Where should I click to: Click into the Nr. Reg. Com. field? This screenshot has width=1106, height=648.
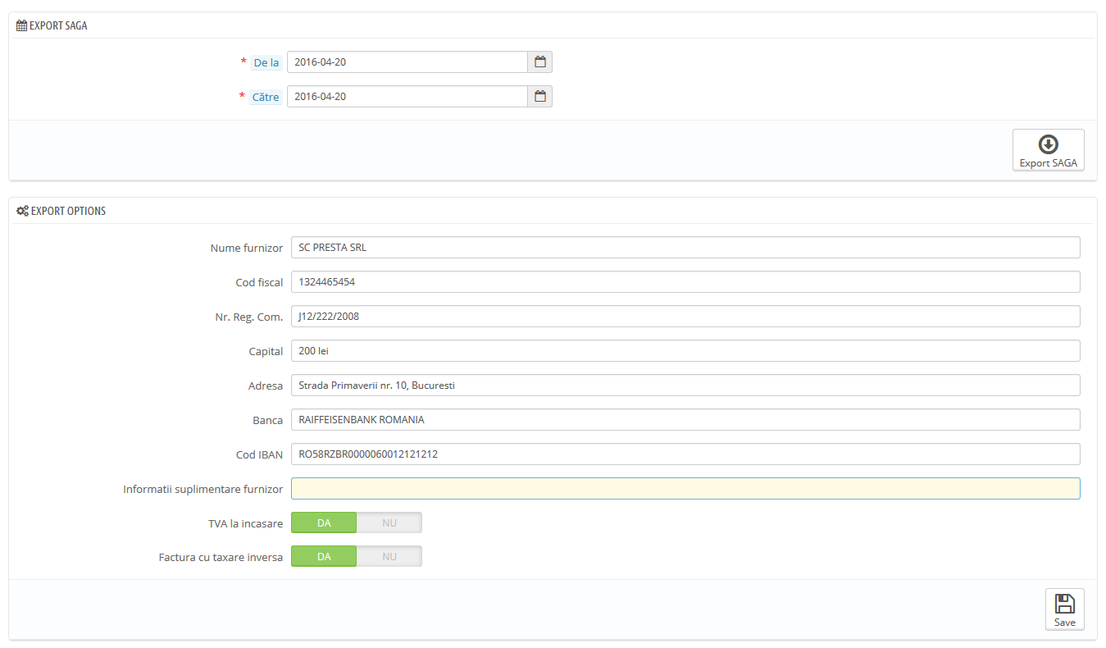[685, 317]
